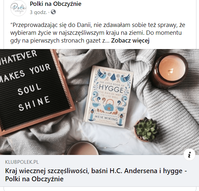
Task: Click the word "HYGGE" on the book
Action: click(111, 88)
